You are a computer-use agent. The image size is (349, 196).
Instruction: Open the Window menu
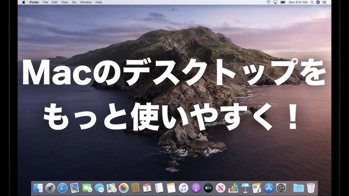85,2
